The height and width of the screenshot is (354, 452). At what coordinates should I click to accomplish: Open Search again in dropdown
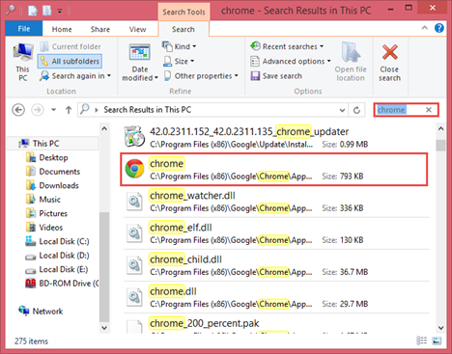pyautogui.click(x=75, y=76)
